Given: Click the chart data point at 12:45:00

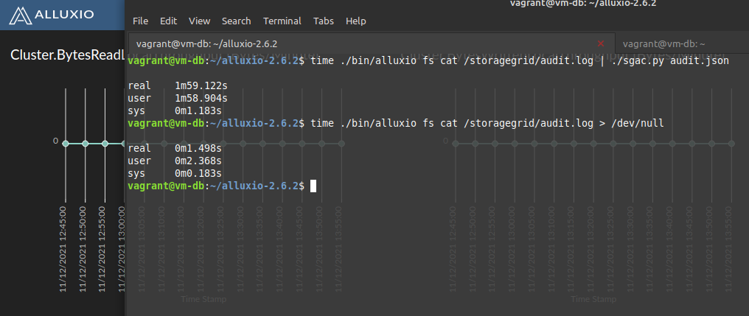Looking at the screenshot, I should [x=66, y=144].
